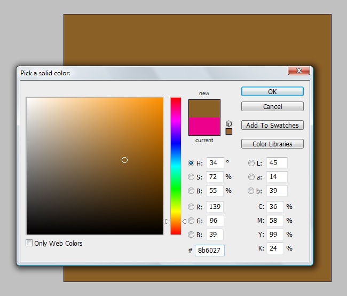Click the small web-safe color swatch

[229, 131]
